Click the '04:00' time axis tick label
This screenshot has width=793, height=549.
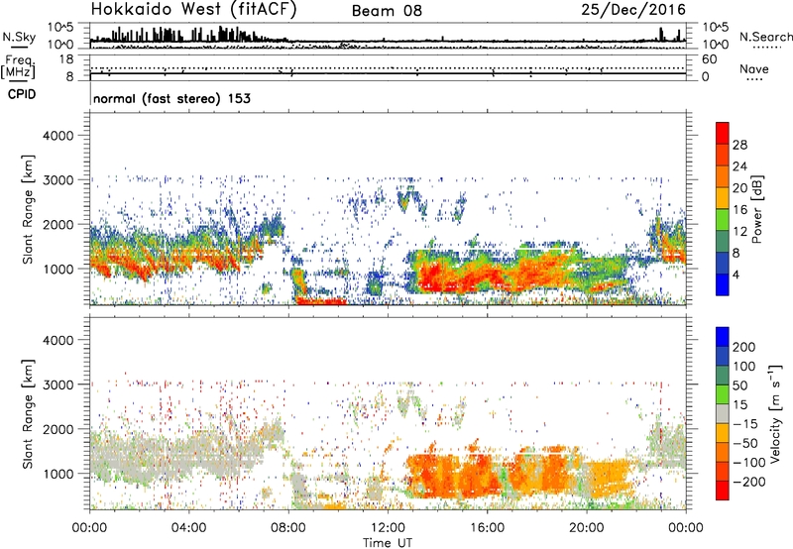coord(188,528)
